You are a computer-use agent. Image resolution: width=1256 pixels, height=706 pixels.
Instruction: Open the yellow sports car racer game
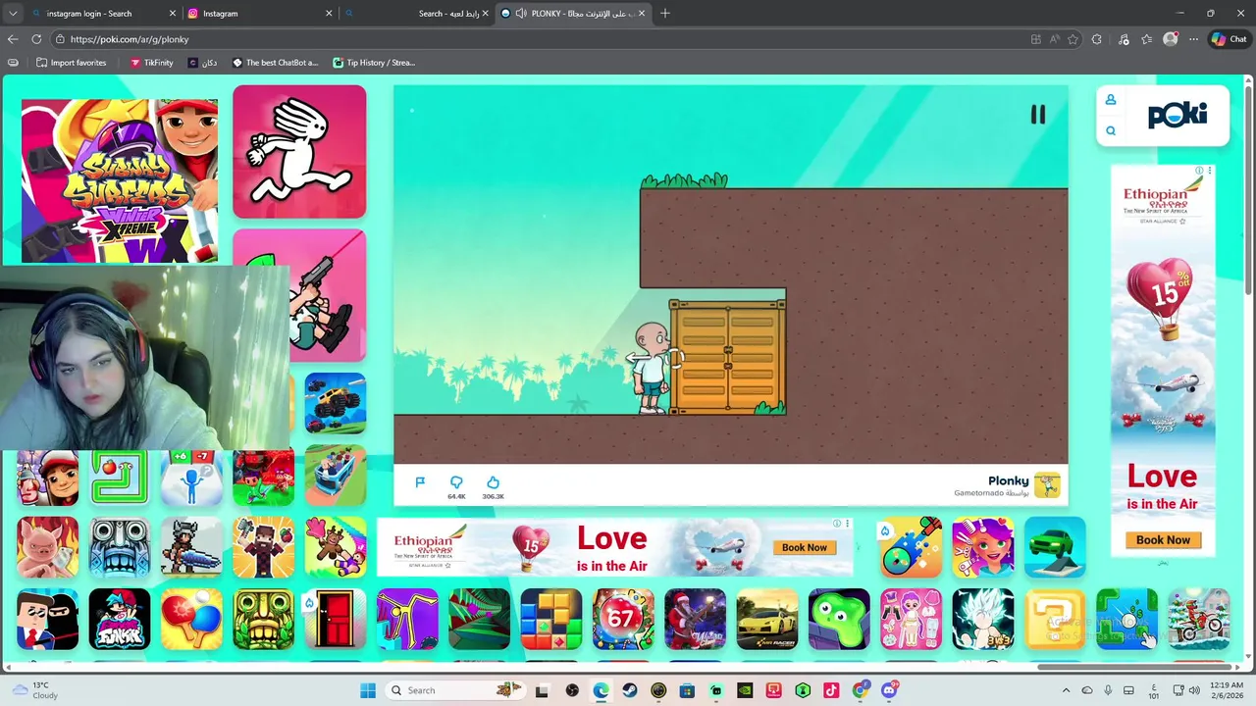(767, 619)
